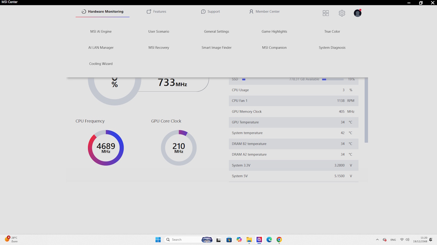The image size is (437, 245).
Task: Click the monitoring list vertical scrollbar
Action: (366, 109)
